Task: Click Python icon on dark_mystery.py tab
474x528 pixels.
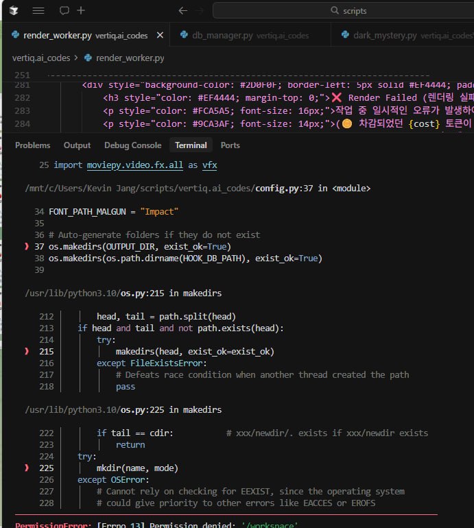Action: [345, 34]
